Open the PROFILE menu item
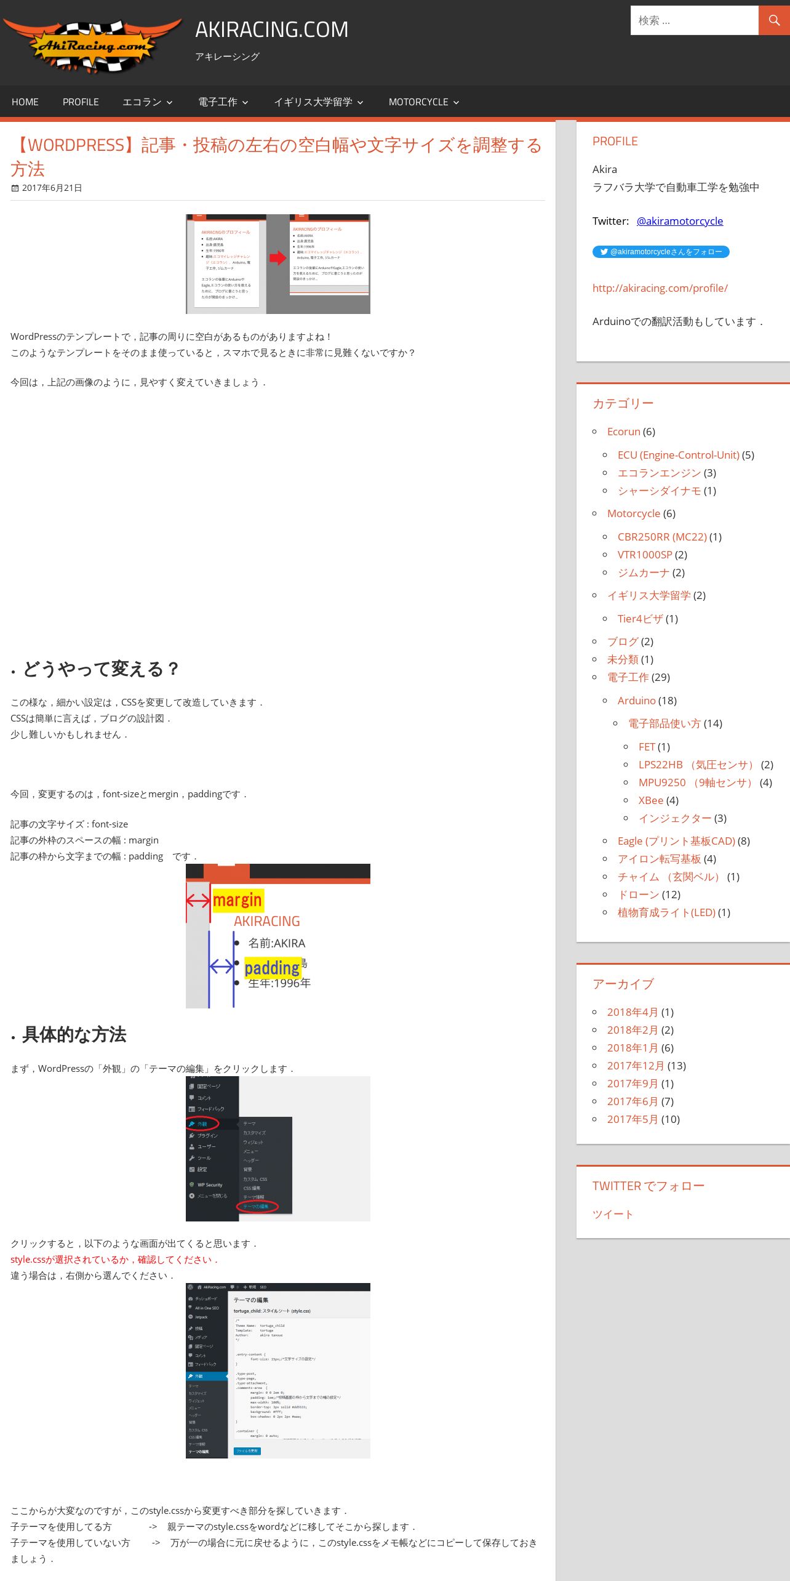The height and width of the screenshot is (1581, 790). click(81, 102)
